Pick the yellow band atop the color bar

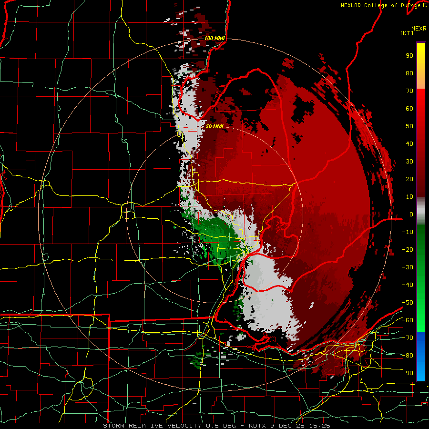click(421, 66)
